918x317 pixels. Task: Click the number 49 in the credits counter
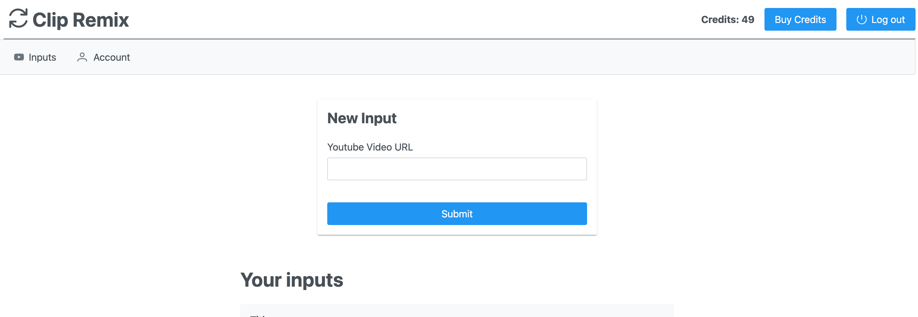pos(748,20)
